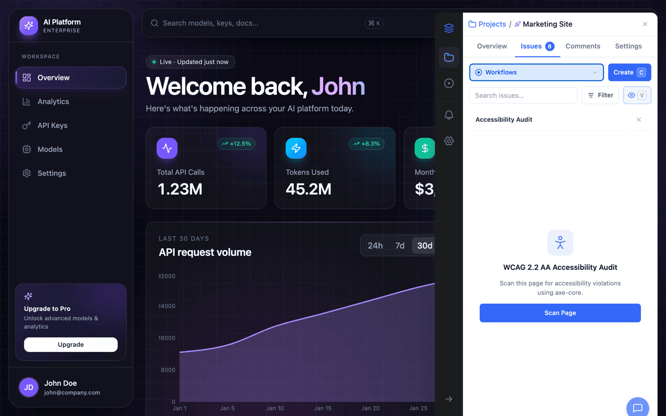Viewport: 666px width, 416px height.
Task: Open notifications bell in dark rail
Action: point(449,115)
